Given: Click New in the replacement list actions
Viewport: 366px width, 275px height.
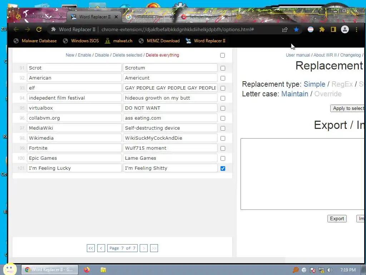Looking at the screenshot, I should coord(70,55).
